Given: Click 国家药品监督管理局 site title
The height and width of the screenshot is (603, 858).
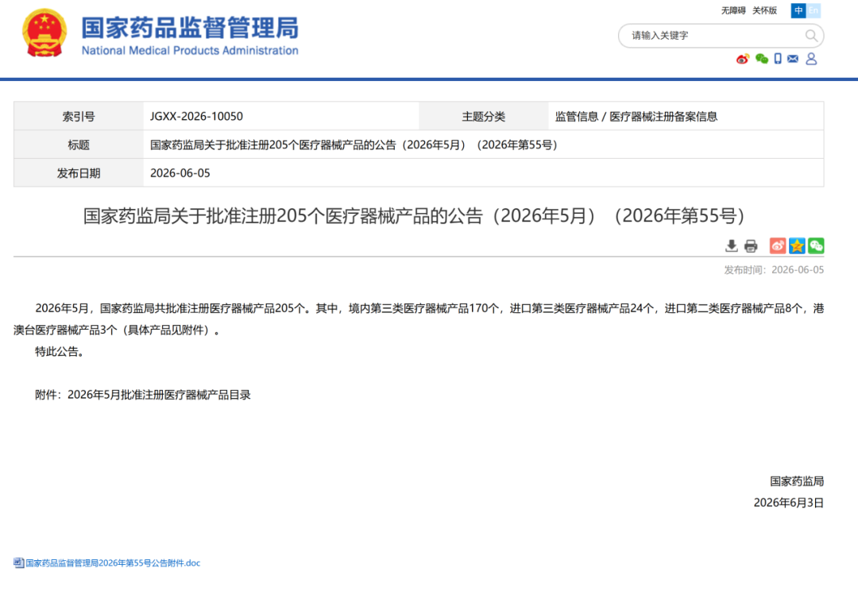Looking at the screenshot, I should 190,27.
